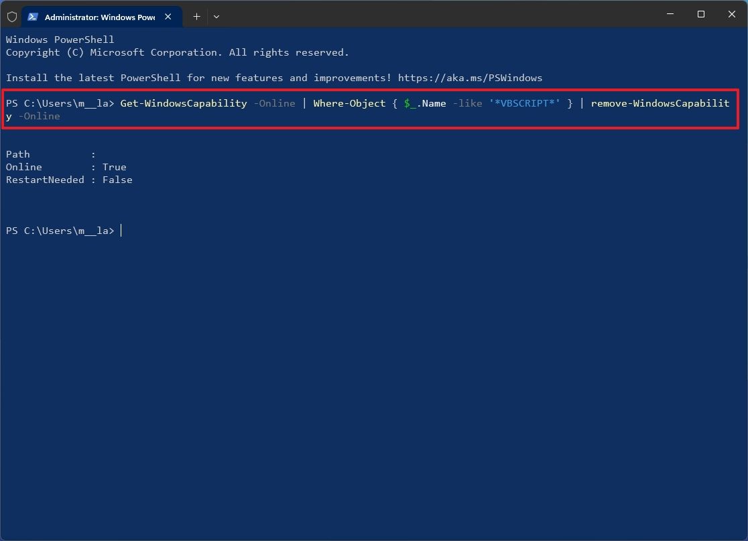The height and width of the screenshot is (541, 748).
Task: Click the Where-Object cmdlet in the command
Action: [349, 103]
